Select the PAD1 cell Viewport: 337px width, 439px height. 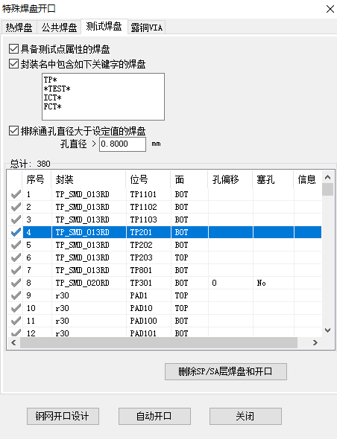tap(148, 295)
